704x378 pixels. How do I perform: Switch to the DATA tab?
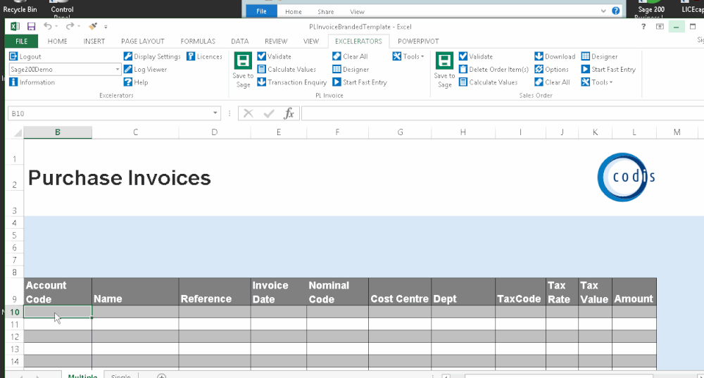(x=240, y=42)
